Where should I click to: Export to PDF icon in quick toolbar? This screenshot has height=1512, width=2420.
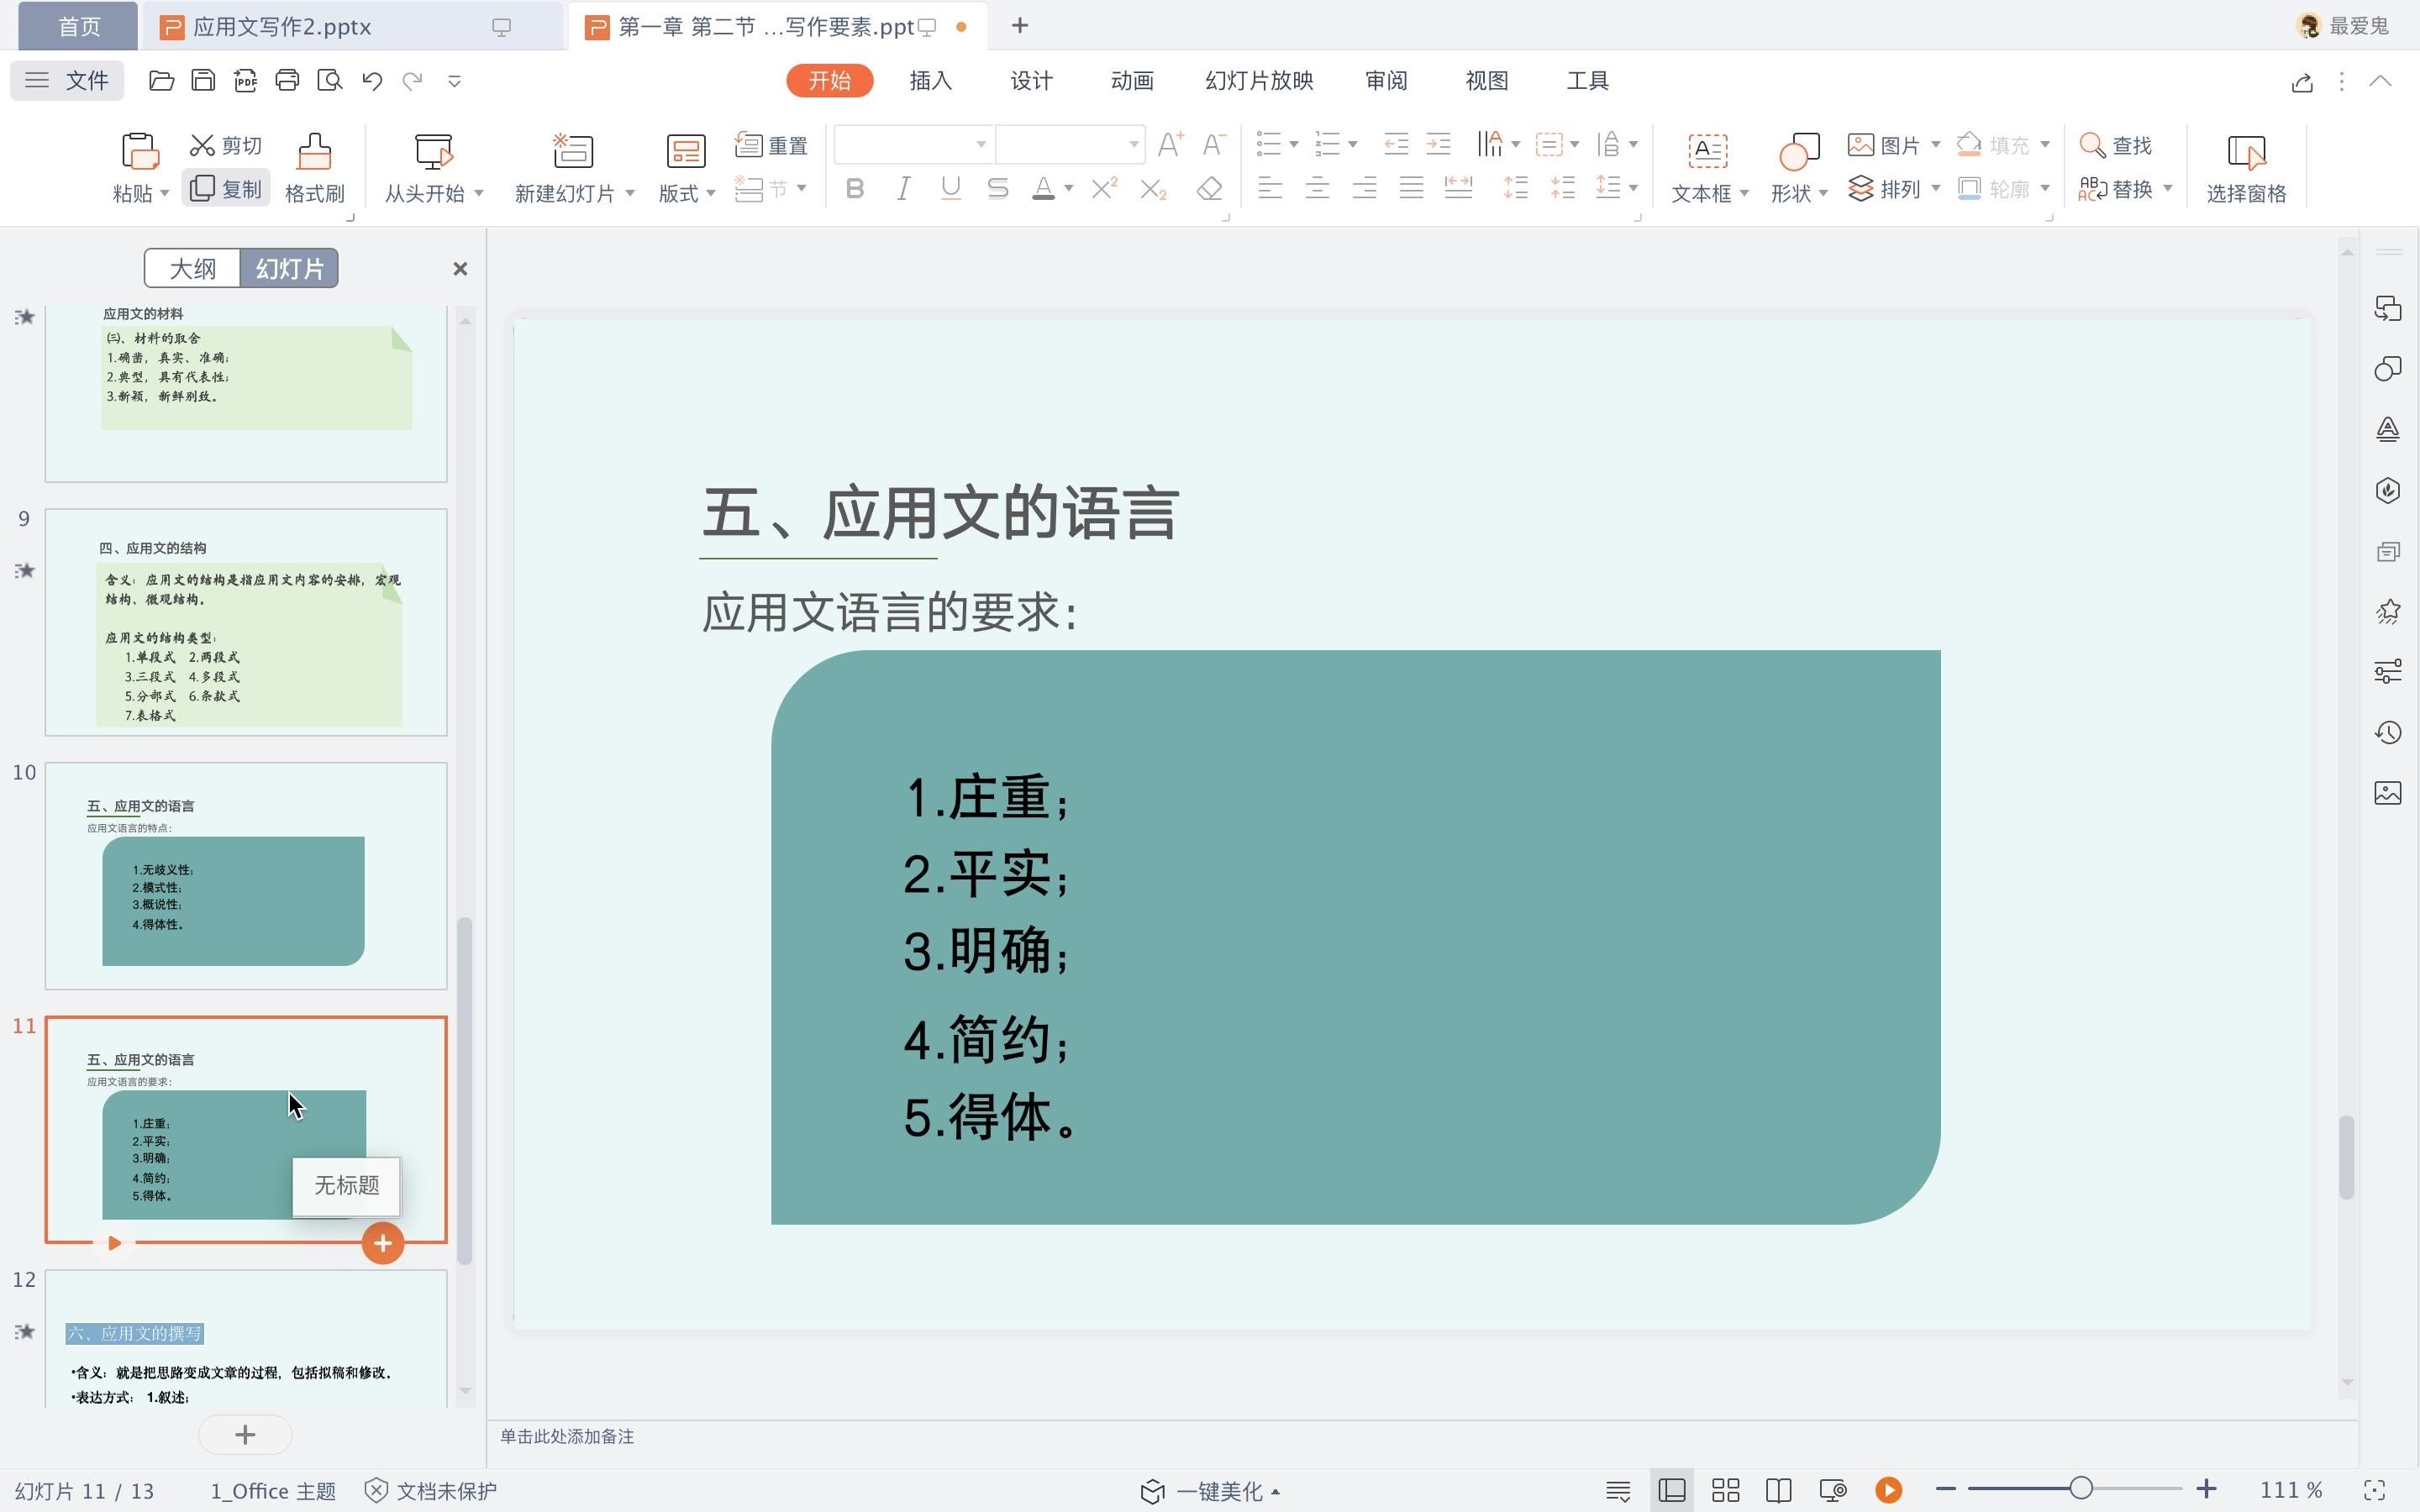pos(245,81)
